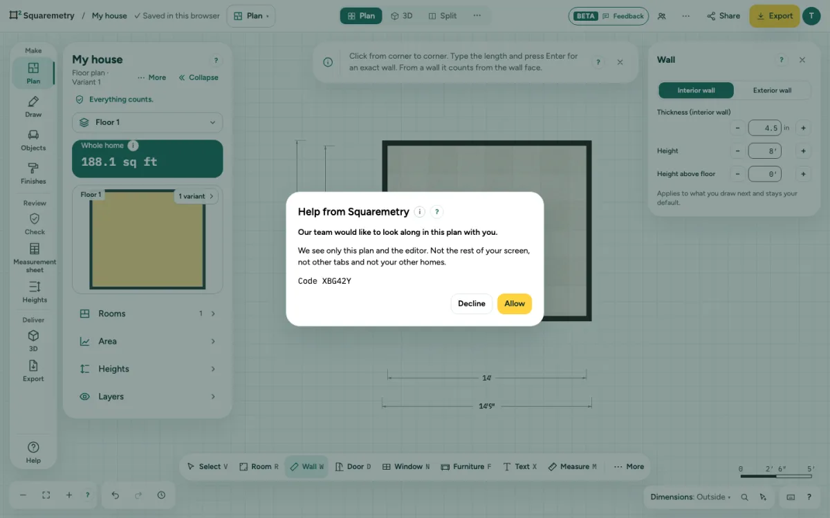
Task: Open the Plan dropdown in the header
Action: coord(251,16)
